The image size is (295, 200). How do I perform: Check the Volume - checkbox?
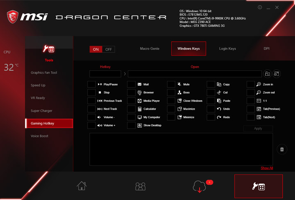pyautogui.click(x=91, y=117)
